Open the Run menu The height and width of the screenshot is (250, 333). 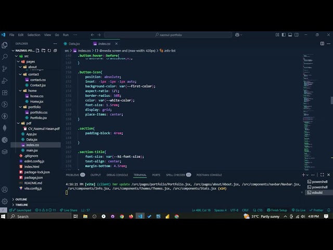coord(66,35)
